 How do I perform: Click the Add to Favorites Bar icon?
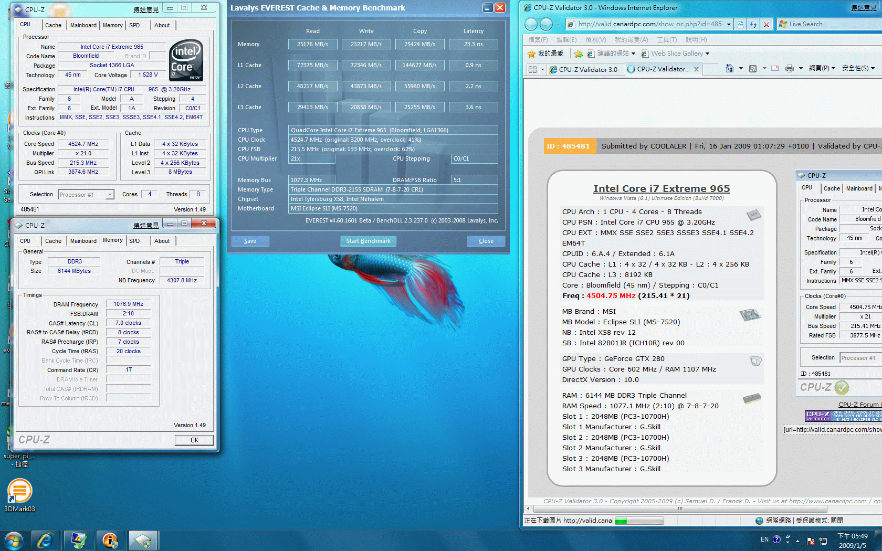[x=578, y=54]
